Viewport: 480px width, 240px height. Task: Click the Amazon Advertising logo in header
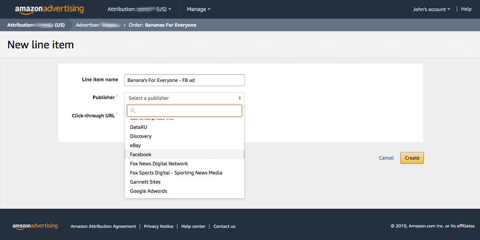(x=49, y=10)
